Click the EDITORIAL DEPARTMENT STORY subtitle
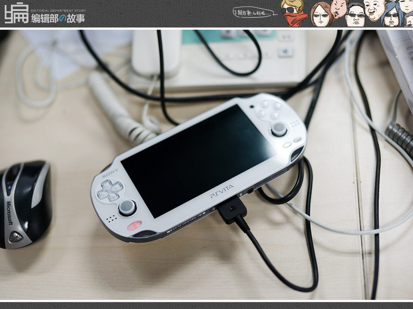Viewport: 413px width, 309px height. click(x=59, y=11)
